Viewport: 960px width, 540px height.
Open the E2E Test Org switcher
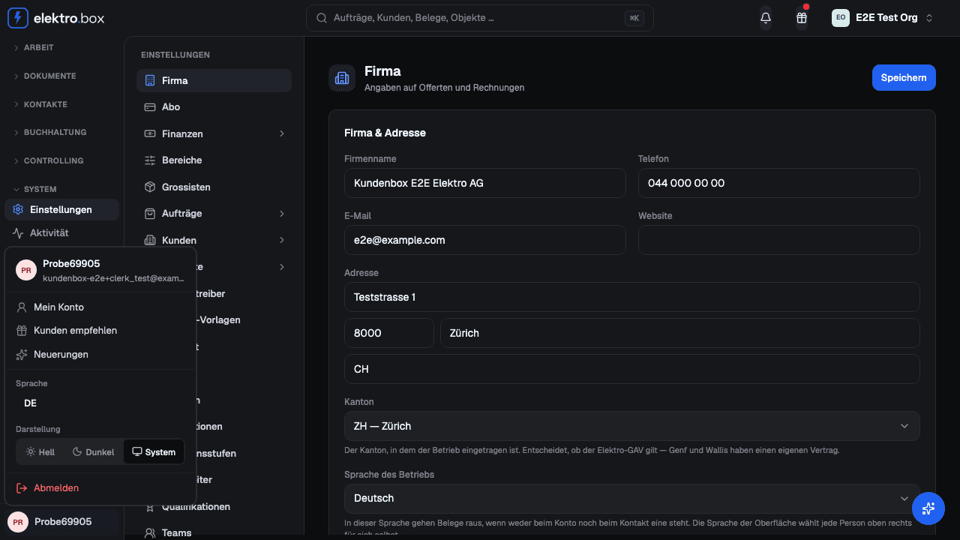tap(883, 18)
